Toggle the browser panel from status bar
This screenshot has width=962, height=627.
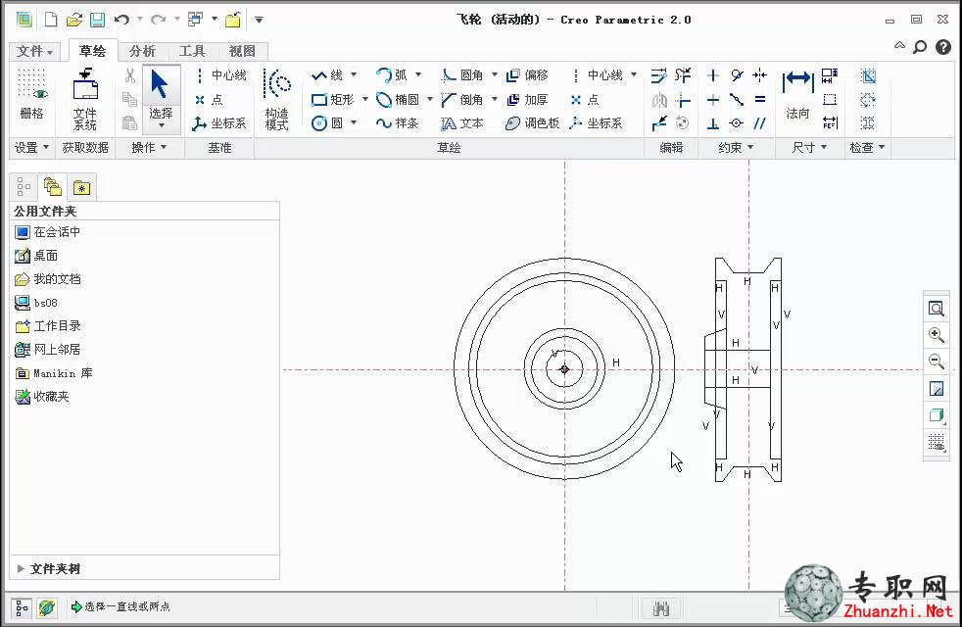(x=47, y=607)
